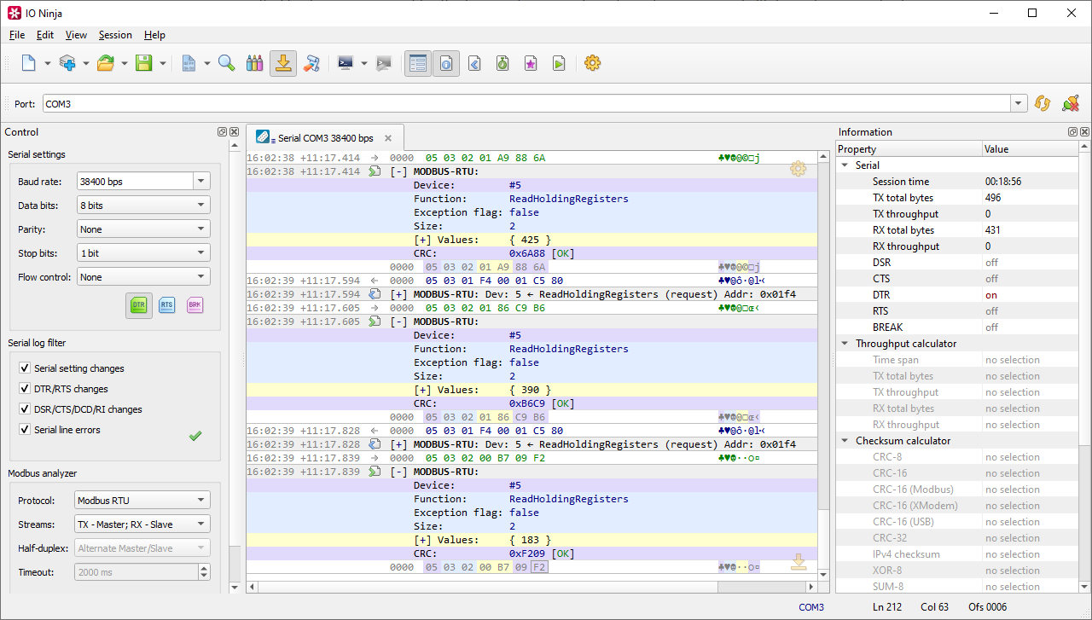Open the Data bits dropdown
The image size is (1092, 620).
coord(143,206)
